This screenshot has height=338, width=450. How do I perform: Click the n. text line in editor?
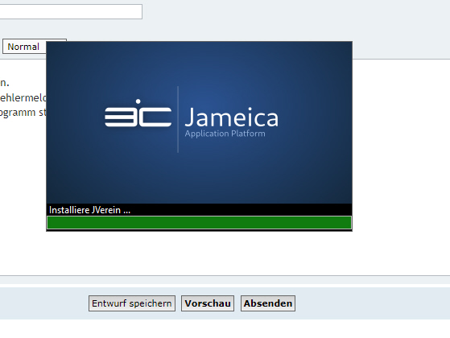point(5,83)
